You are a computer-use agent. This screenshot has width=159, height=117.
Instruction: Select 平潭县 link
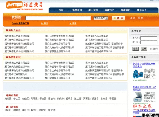pyautogui.click(x=113, y=99)
